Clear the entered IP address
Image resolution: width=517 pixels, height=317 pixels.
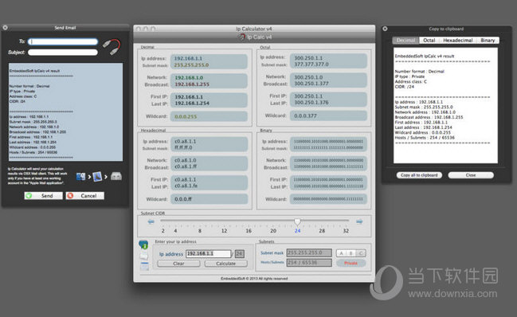coord(178,264)
